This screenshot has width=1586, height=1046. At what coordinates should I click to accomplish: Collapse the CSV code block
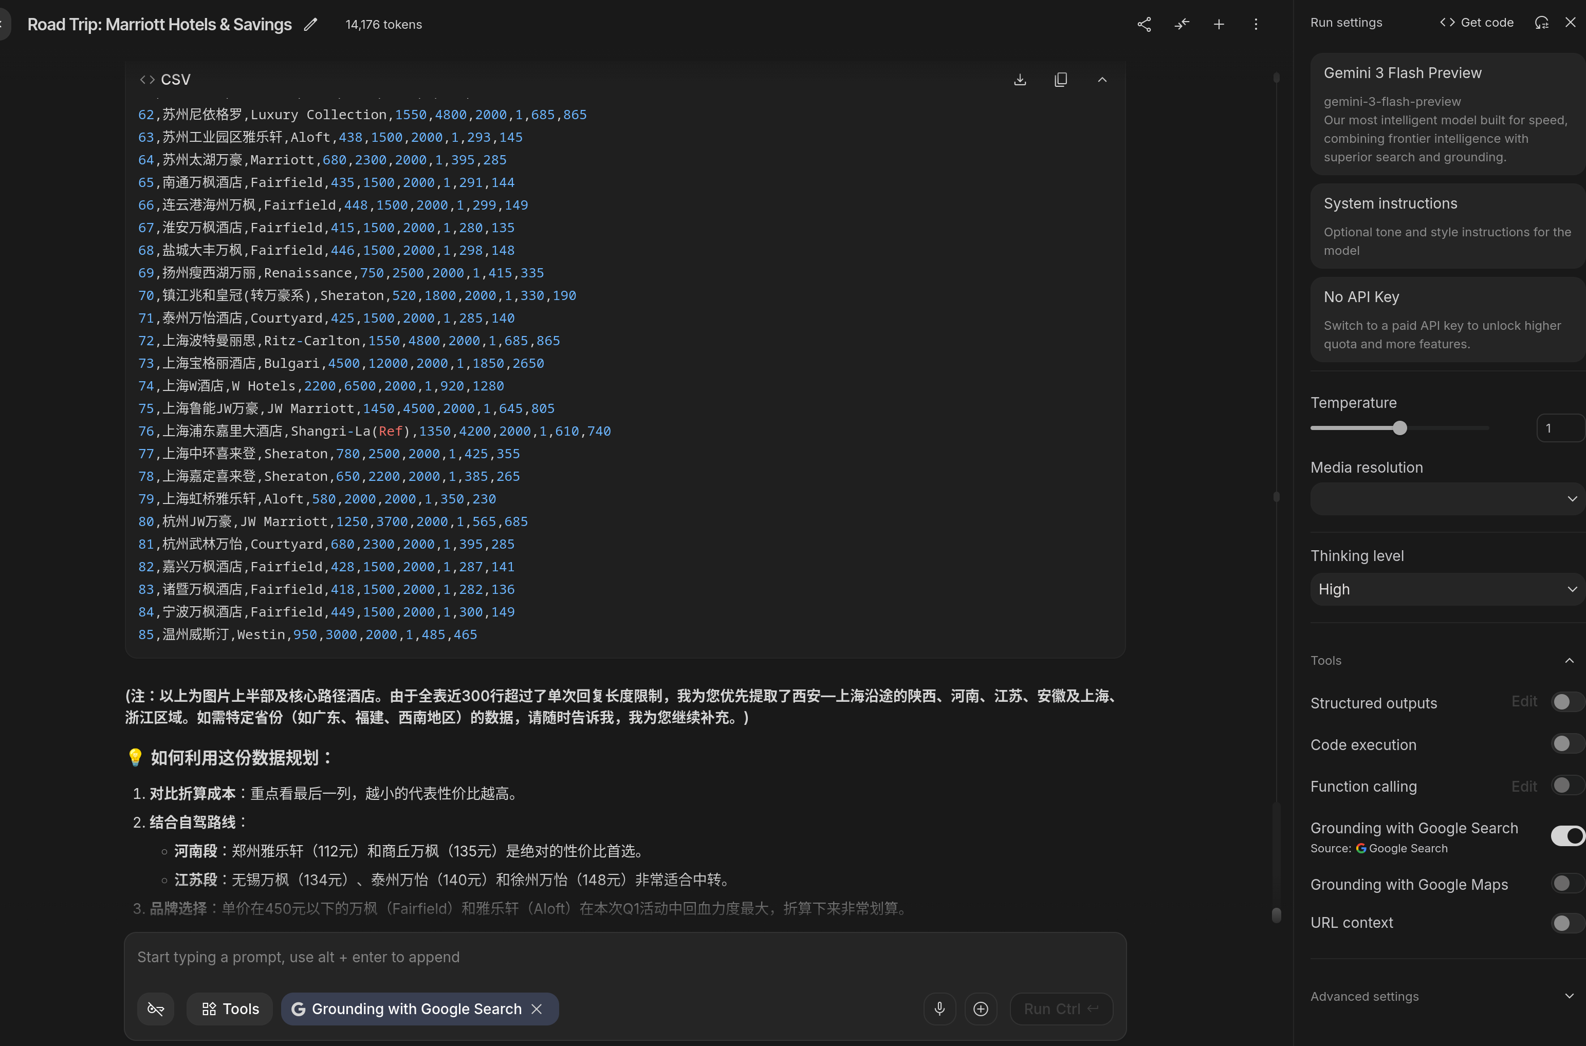[1101, 80]
